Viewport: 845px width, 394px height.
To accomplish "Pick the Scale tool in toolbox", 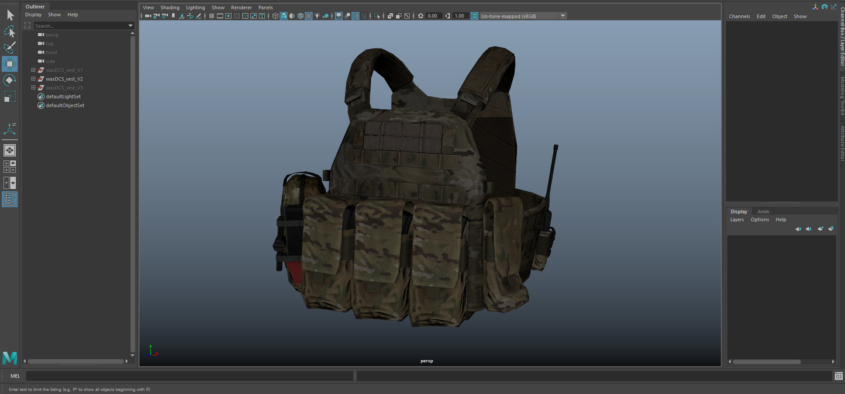I will [9, 97].
